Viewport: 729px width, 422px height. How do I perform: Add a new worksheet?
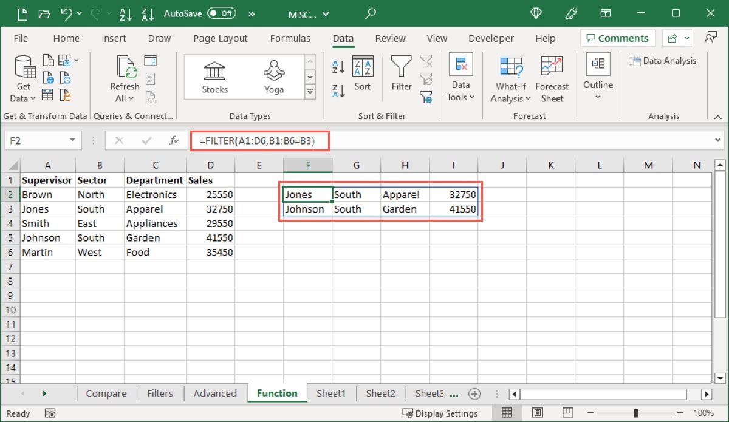pos(474,393)
